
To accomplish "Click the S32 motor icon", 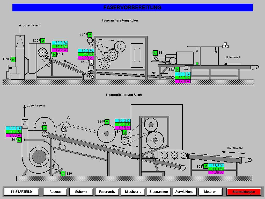I will (x=43, y=41).
